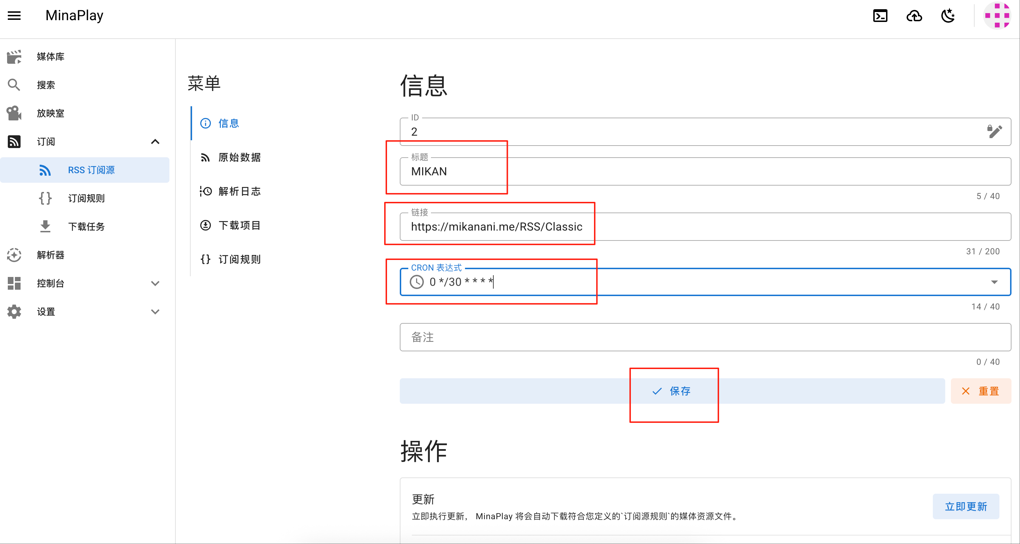Click the cloud upload icon

914,16
